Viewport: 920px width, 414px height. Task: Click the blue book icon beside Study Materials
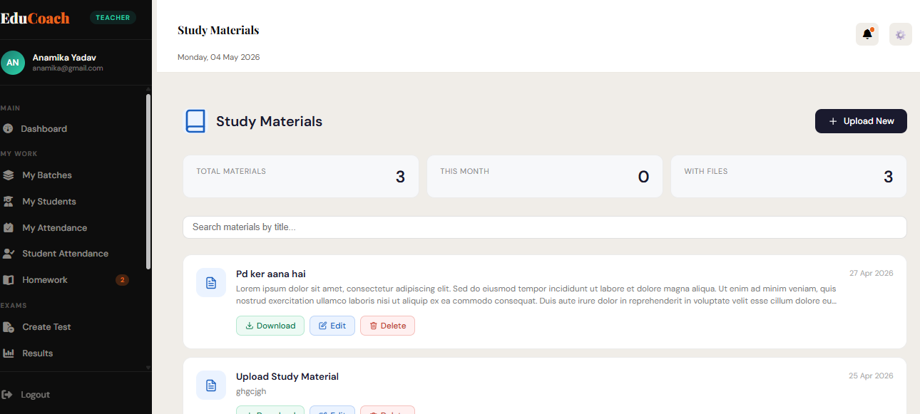coord(195,121)
